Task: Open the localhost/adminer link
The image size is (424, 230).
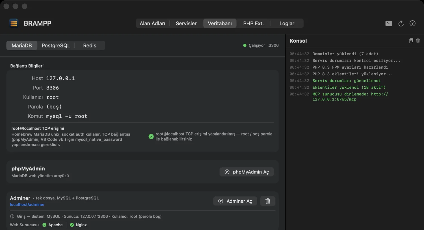Action: [x=27, y=205]
